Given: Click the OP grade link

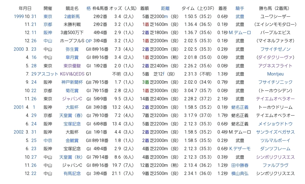Looking at the screenshot, I should pos(89,41).
